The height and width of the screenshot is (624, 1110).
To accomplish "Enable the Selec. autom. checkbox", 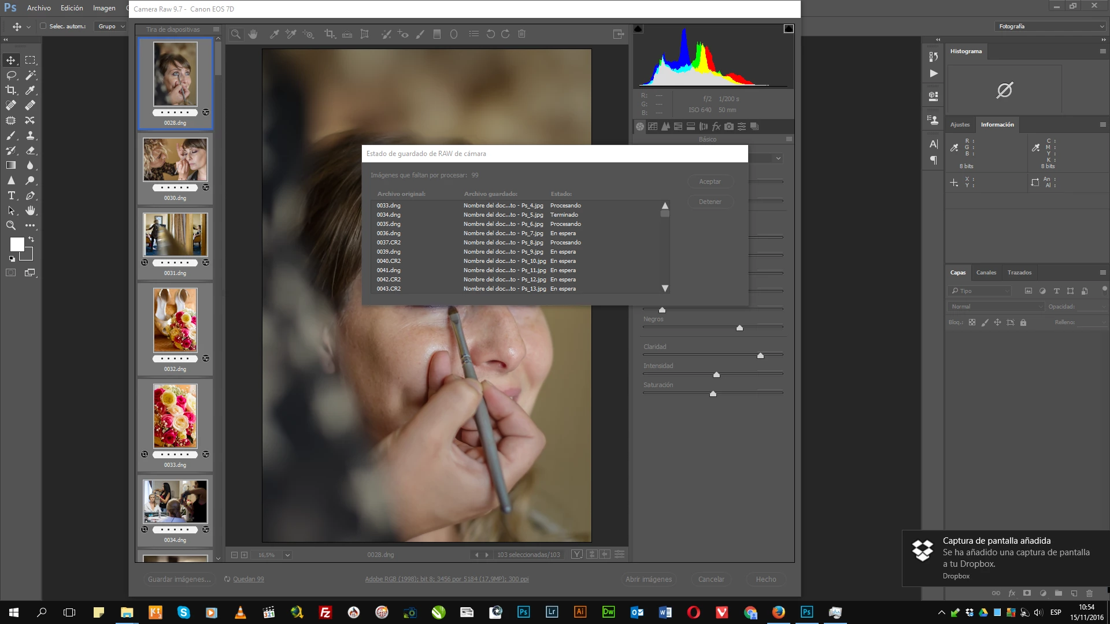I will tap(43, 26).
